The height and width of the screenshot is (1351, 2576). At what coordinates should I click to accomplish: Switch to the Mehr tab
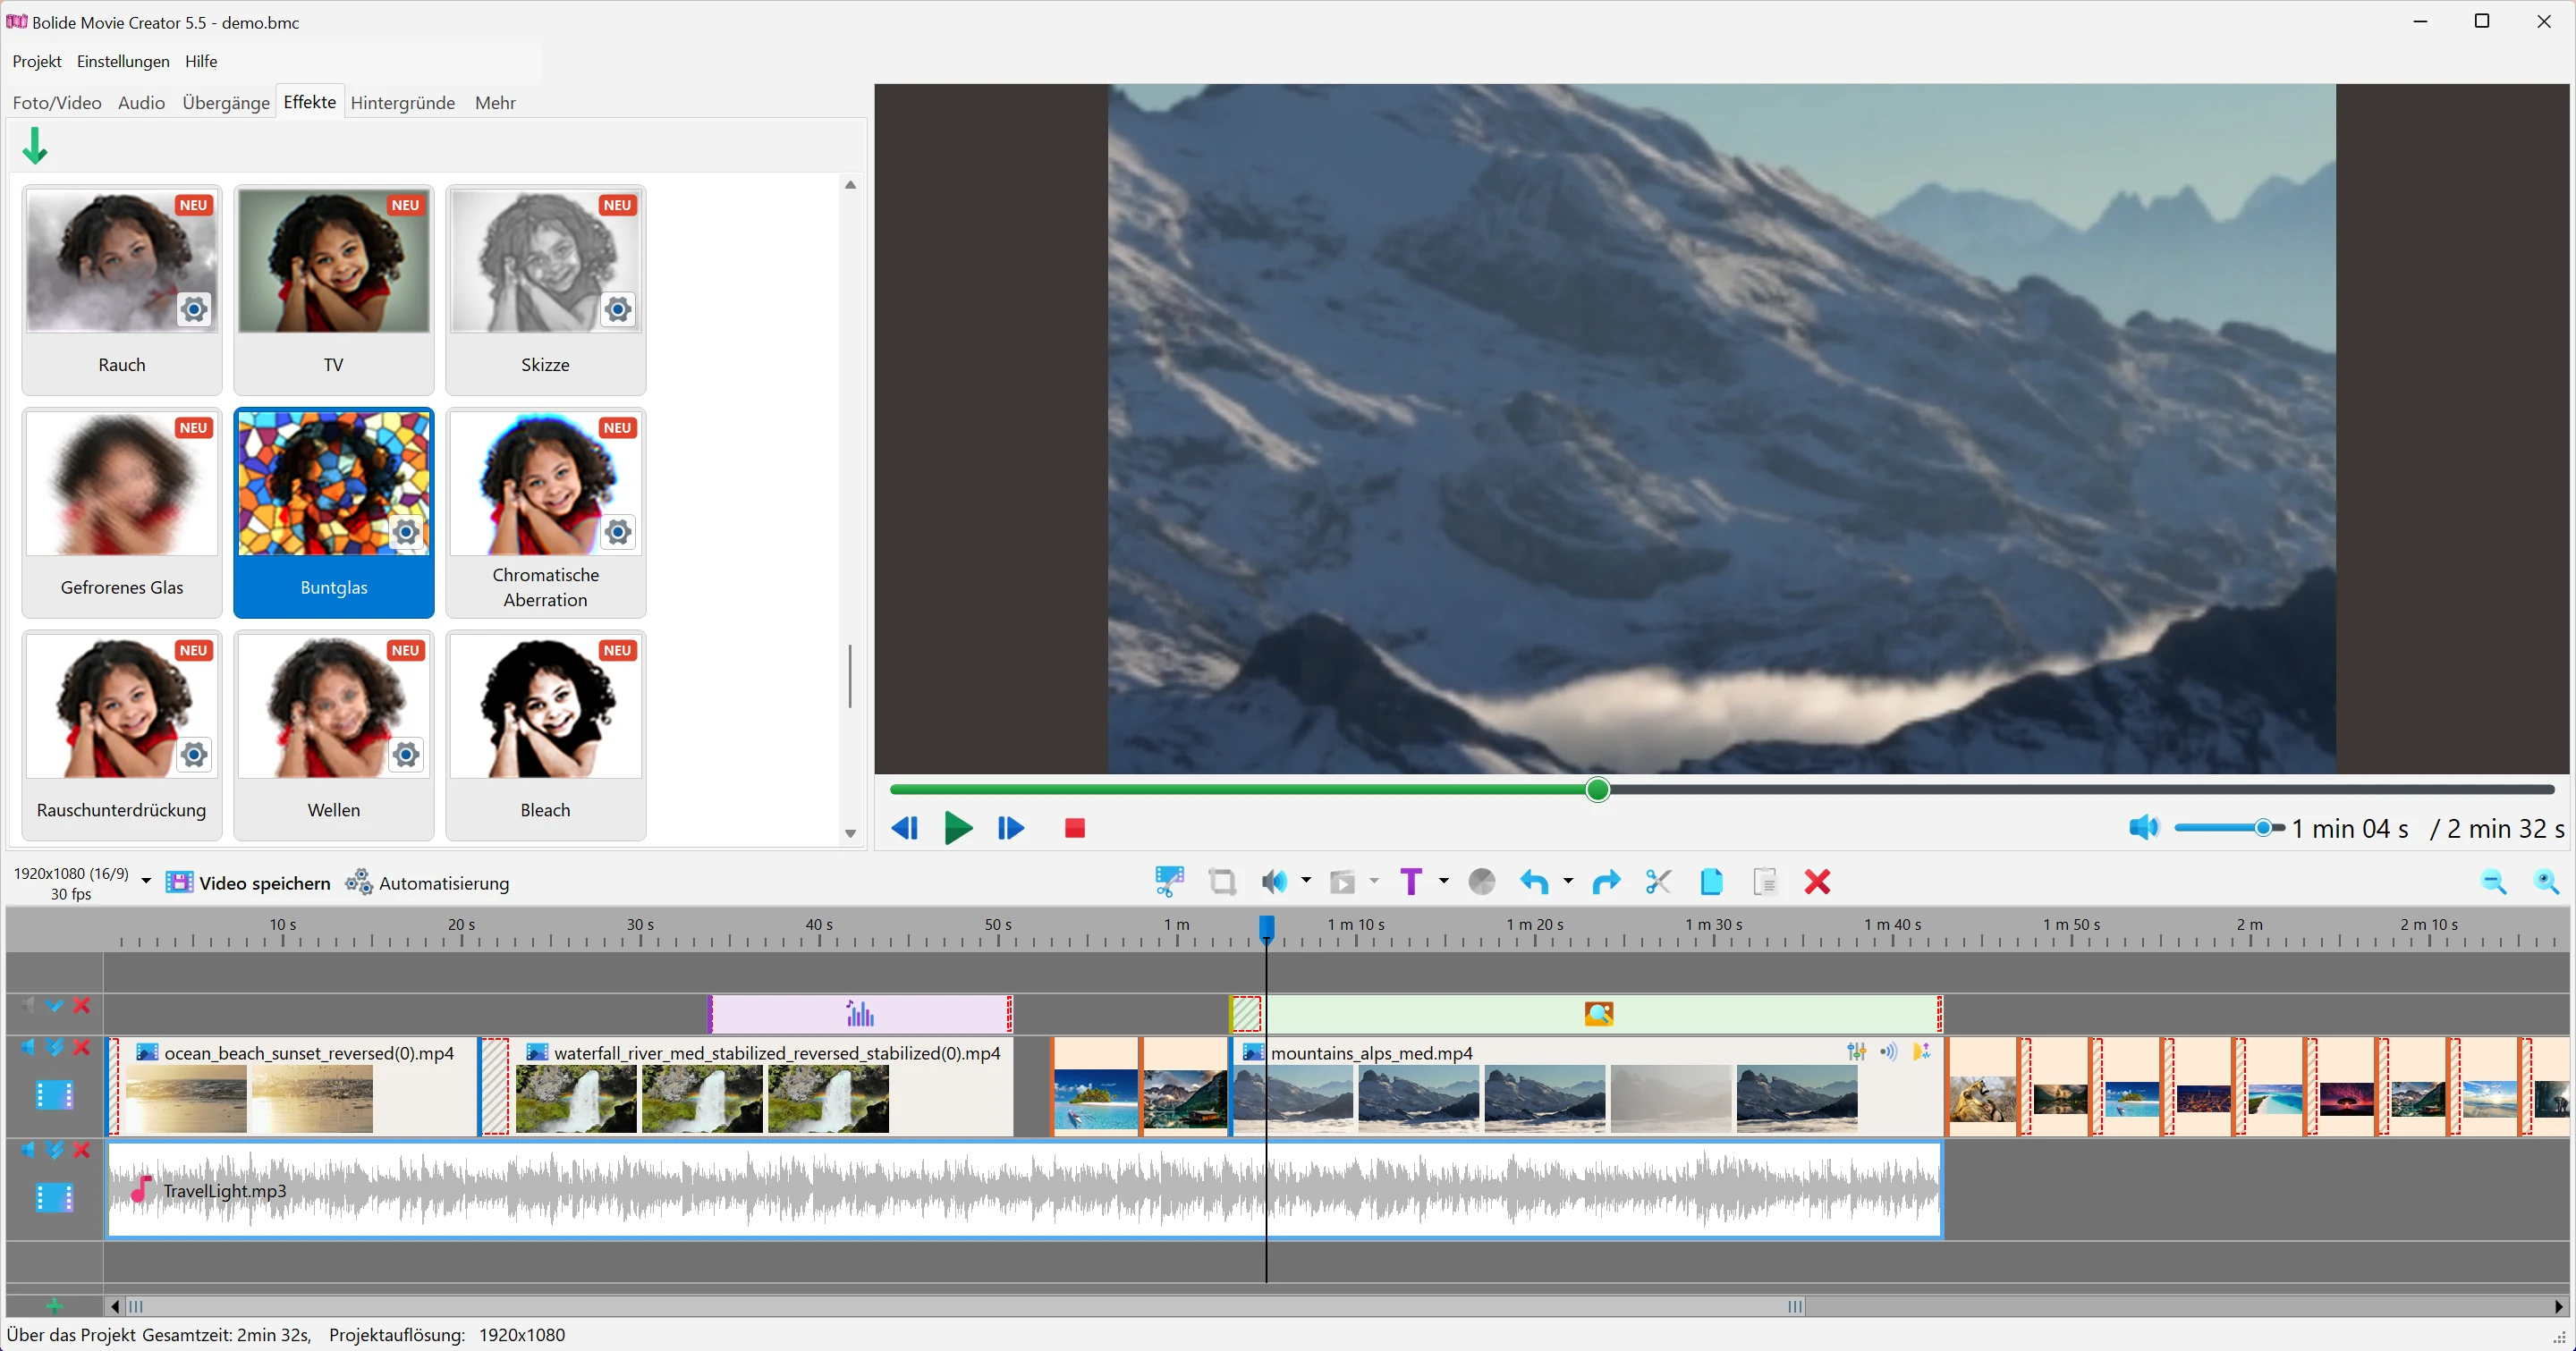[x=495, y=103]
